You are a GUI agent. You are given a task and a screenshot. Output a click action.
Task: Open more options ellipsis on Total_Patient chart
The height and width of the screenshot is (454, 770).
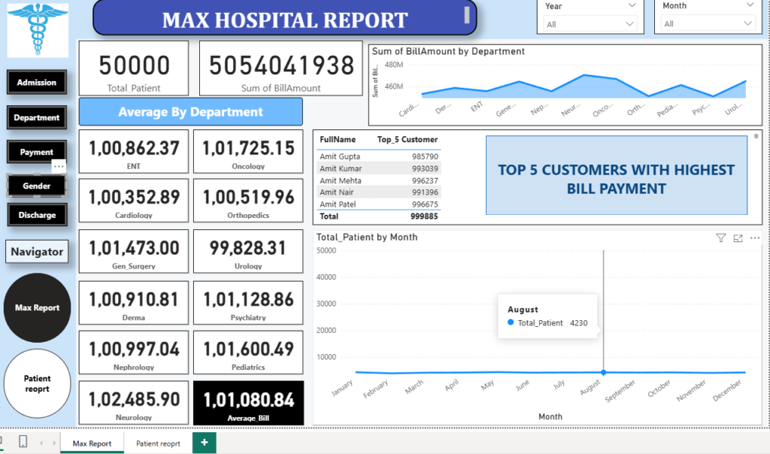(755, 238)
